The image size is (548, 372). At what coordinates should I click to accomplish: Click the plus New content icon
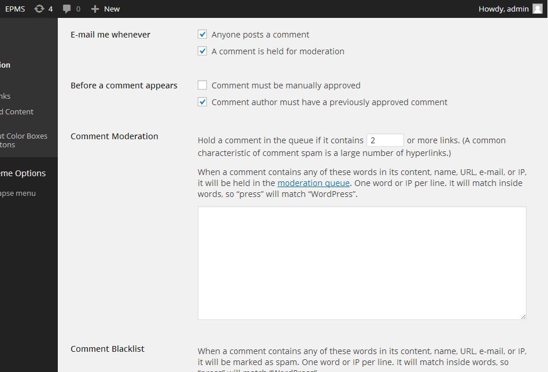click(95, 9)
